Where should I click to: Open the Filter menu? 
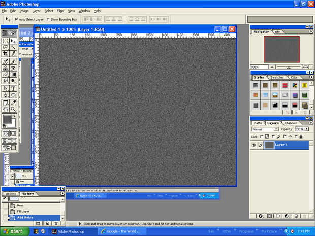[x=60, y=11]
